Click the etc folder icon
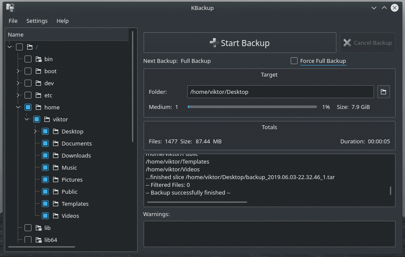 [38, 95]
